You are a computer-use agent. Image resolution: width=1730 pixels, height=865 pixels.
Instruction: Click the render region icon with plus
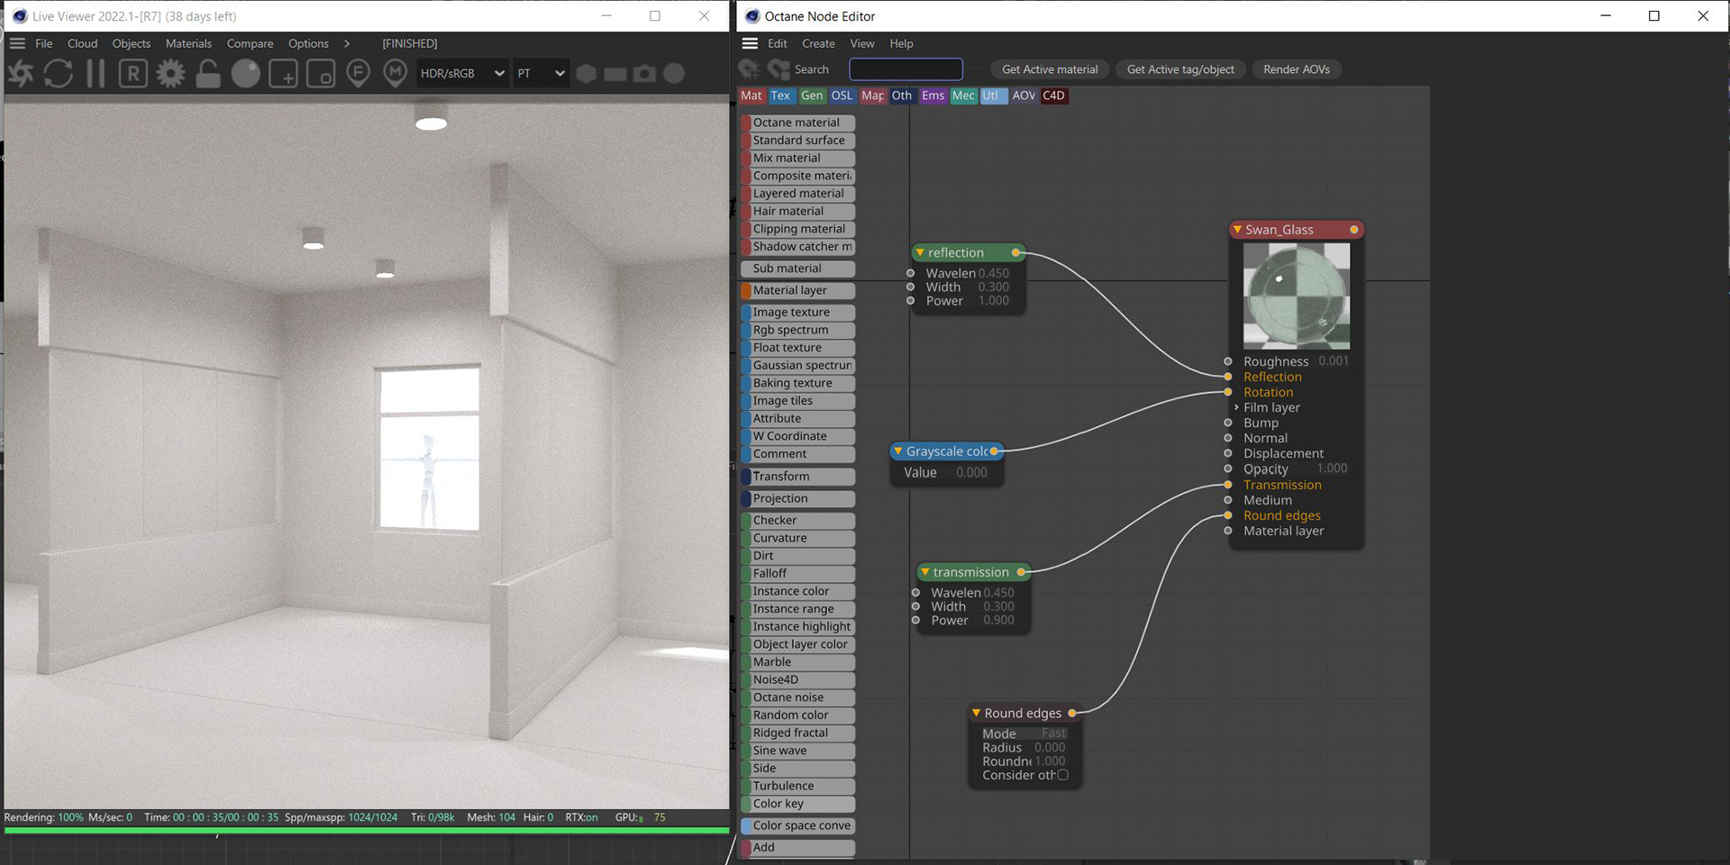pyautogui.click(x=283, y=74)
